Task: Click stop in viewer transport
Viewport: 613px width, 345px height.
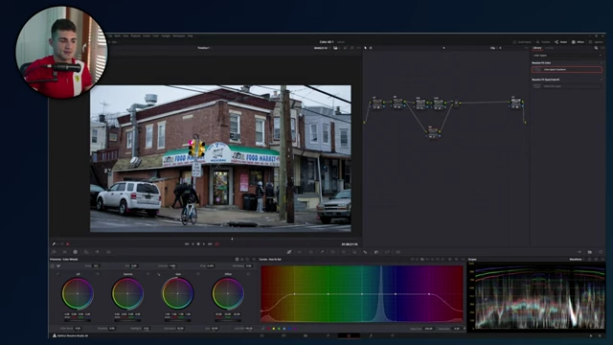Action: coord(198,244)
